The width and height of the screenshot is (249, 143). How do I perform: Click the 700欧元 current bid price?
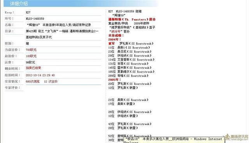[31, 50]
